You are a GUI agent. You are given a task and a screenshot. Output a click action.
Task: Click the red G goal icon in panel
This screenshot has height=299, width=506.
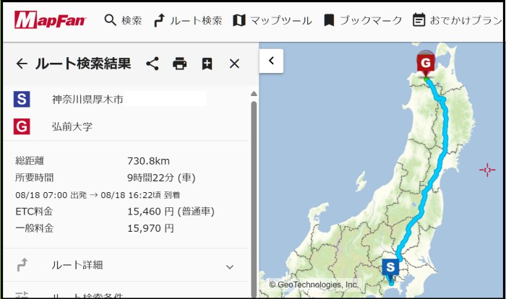click(x=22, y=126)
